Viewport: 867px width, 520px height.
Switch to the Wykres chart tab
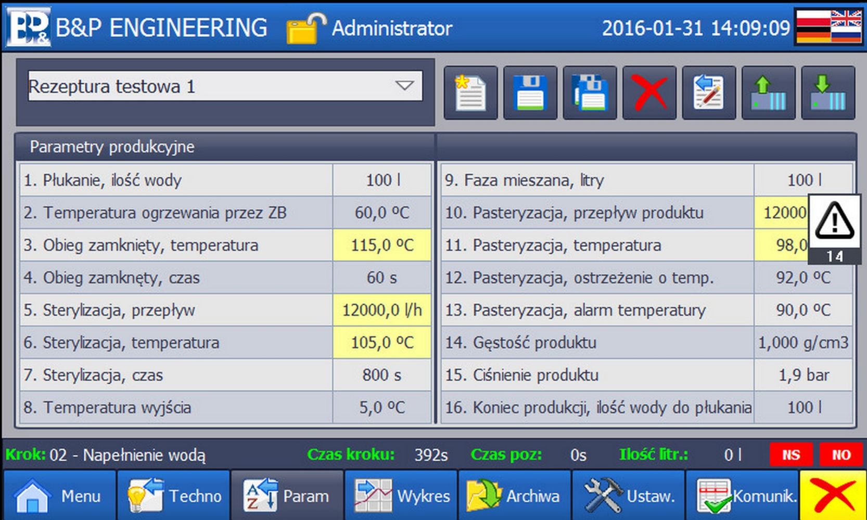tap(401, 496)
